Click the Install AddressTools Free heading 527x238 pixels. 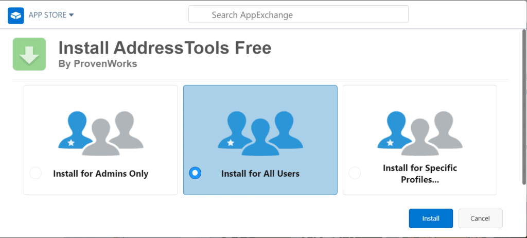pyautogui.click(x=165, y=48)
